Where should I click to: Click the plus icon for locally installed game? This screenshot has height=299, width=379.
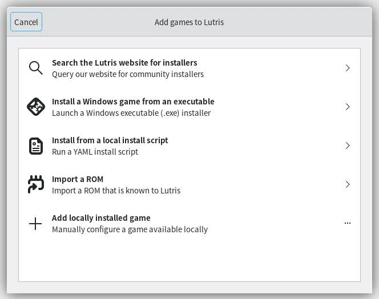[x=35, y=223]
